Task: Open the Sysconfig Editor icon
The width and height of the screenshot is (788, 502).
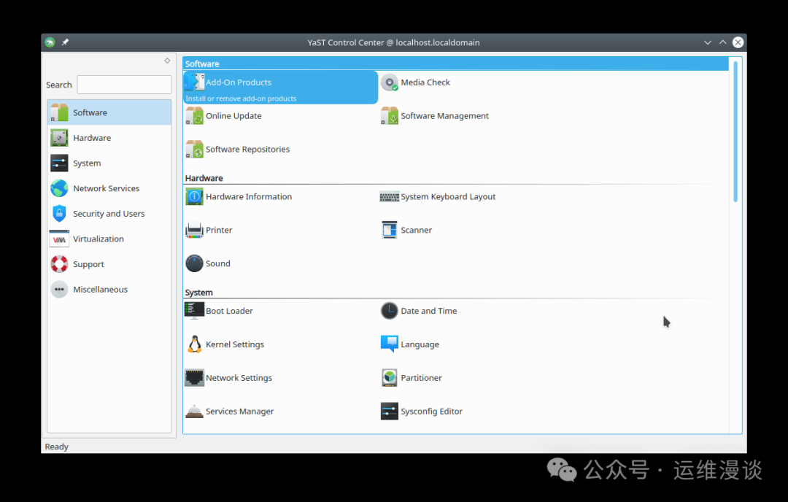Action: [389, 411]
